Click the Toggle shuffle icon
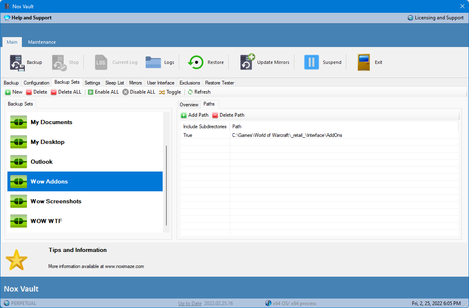 162,92
